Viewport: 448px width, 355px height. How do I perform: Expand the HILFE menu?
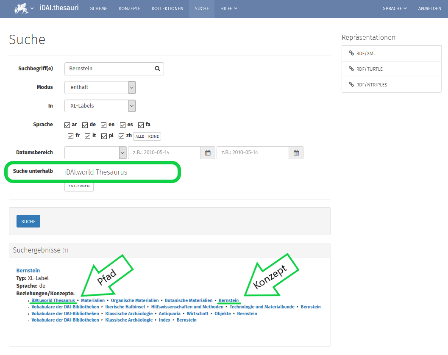(x=228, y=8)
